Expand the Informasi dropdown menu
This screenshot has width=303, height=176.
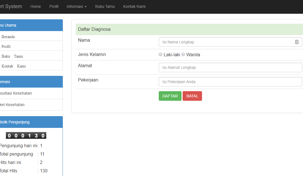[77, 6]
